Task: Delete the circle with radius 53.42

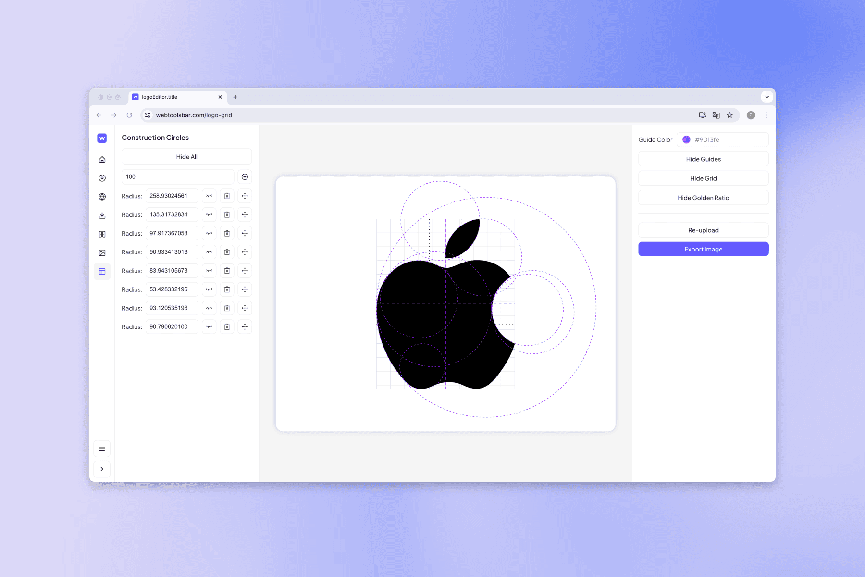Action: pos(227,289)
